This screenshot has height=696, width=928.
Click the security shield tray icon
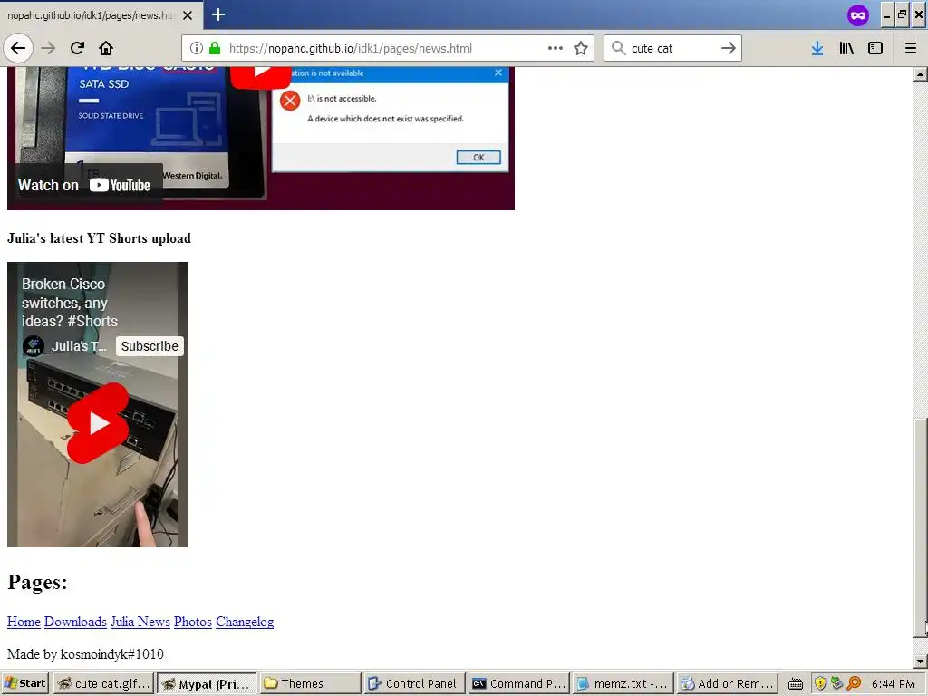(x=820, y=683)
